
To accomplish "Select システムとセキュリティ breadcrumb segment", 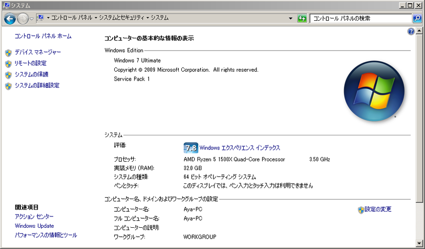I will coord(121,18).
